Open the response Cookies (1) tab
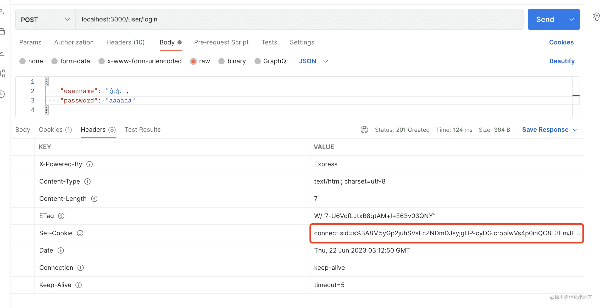The width and height of the screenshot is (600, 308). (x=55, y=130)
